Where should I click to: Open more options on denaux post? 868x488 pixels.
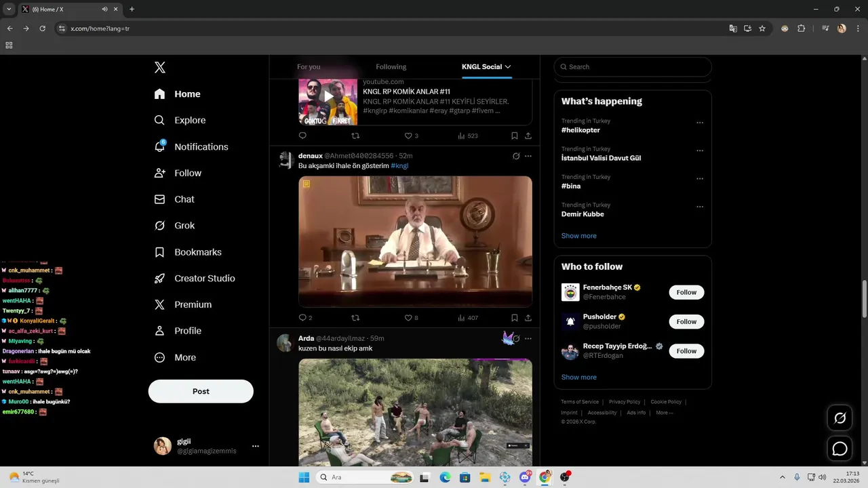[528, 156]
